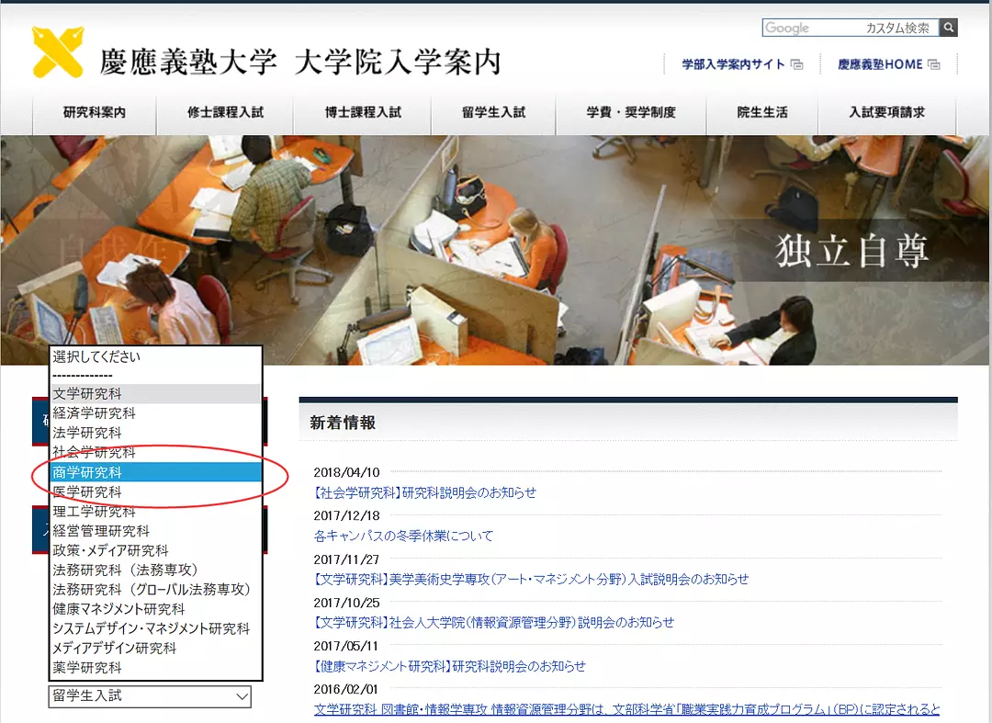
Task: Open the 入試要項請求 menu item
Action: [x=886, y=114]
